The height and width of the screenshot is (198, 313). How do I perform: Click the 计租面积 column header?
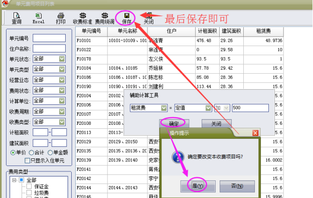[207, 31]
